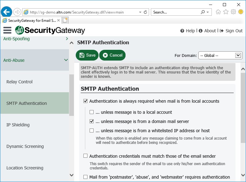Screen dimensions: 246x182
Task: Save the SMTP Authentication settings
Action: coord(87,55)
